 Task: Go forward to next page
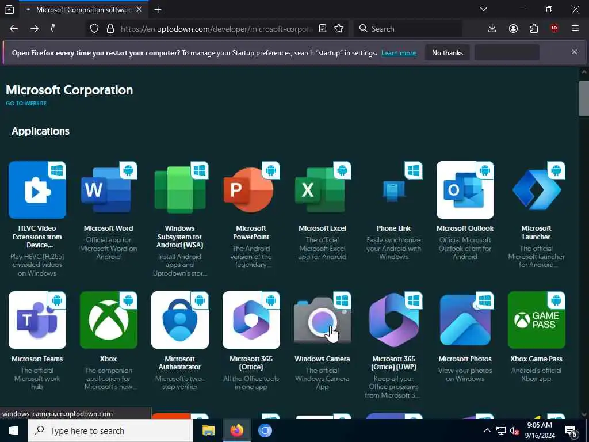pos(34,29)
